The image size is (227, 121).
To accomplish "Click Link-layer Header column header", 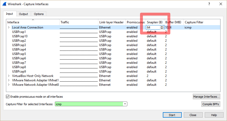I will click(x=112, y=22).
